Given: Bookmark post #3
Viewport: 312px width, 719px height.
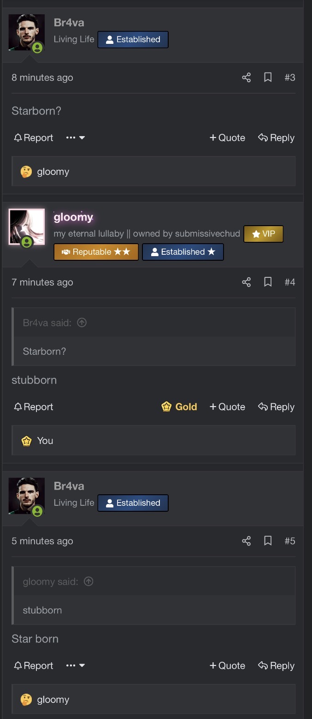Looking at the screenshot, I should (268, 78).
